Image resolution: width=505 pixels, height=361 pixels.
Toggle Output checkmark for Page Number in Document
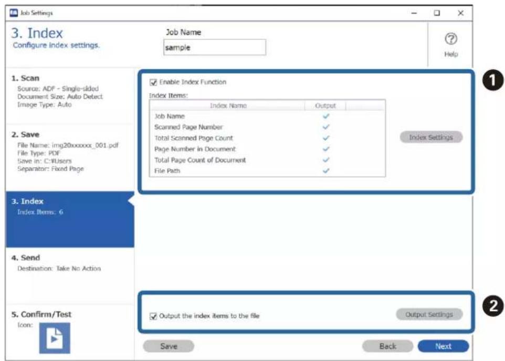(325, 149)
